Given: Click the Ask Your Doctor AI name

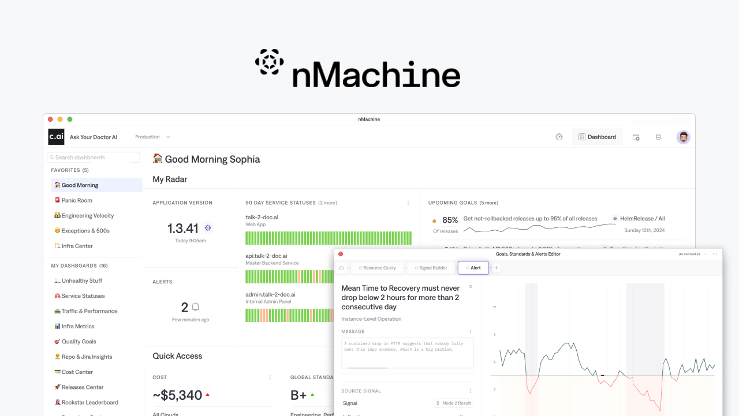Looking at the screenshot, I should (94, 137).
